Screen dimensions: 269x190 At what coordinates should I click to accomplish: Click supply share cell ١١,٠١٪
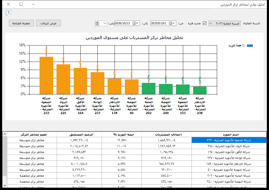click(122, 146)
